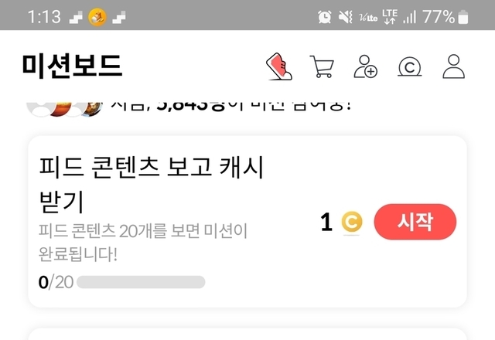The image size is (495, 340).
Task: Start the feed content mission with 시작
Action: [415, 222]
